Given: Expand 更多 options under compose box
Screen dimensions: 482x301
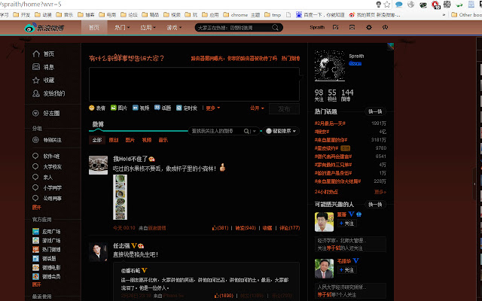Looking at the screenshot, I should [213, 108].
